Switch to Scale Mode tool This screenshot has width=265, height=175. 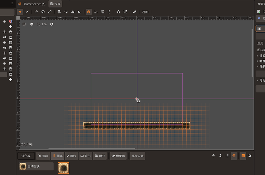(x=50, y=12)
